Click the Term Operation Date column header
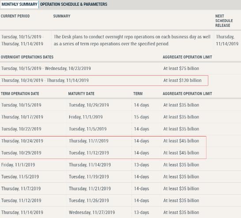 [x=20, y=94]
